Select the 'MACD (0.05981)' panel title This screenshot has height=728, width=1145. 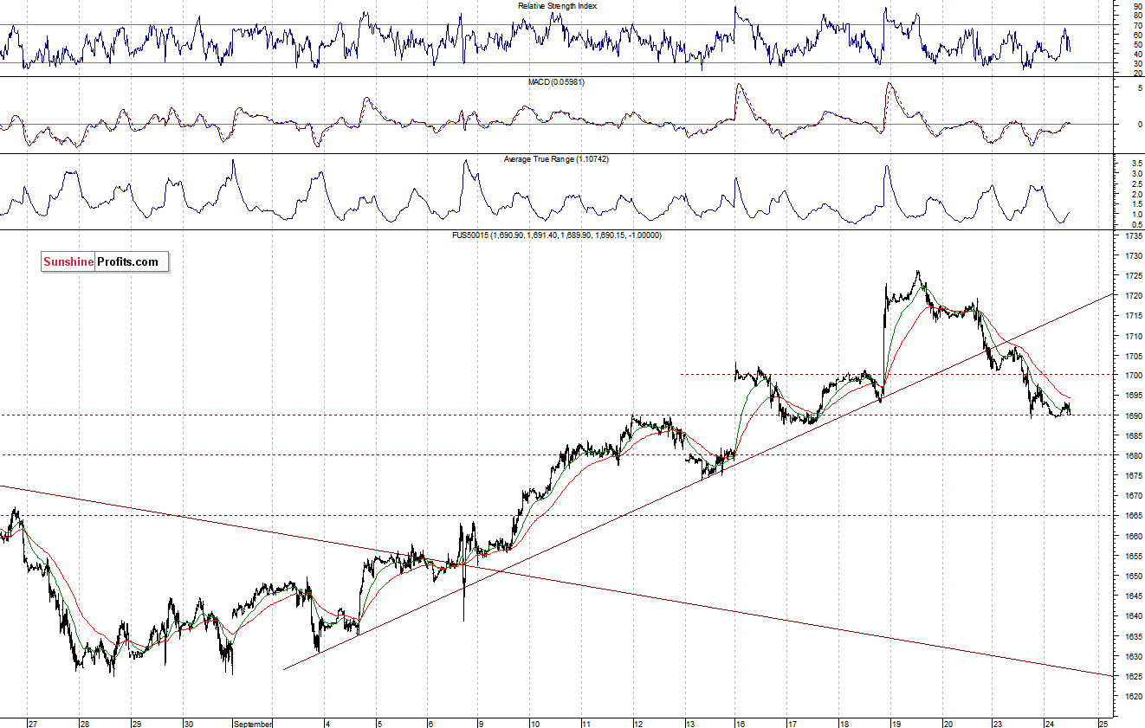tap(558, 81)
